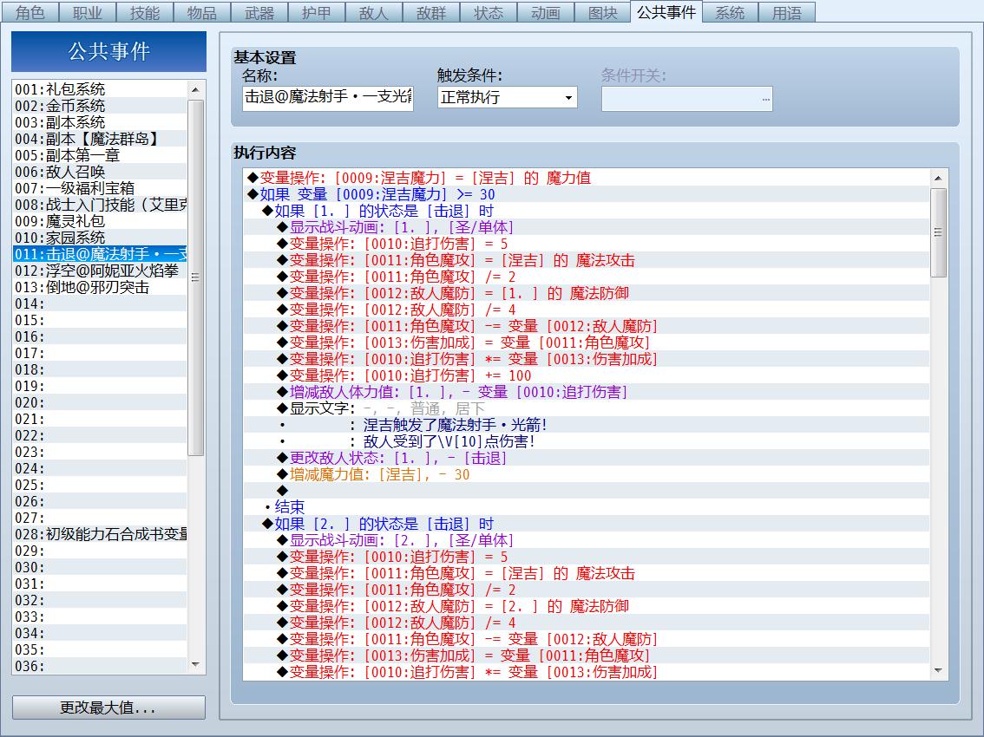Select event 005:副本第一章
984x737 pixels.
pos(100,155)
